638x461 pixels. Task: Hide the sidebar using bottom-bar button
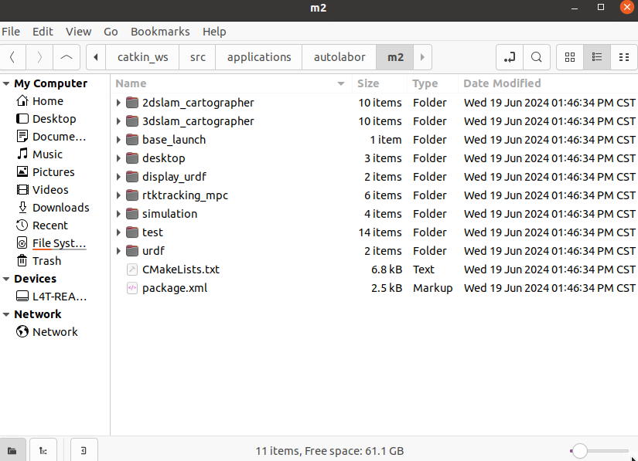(x=84, y=450)
